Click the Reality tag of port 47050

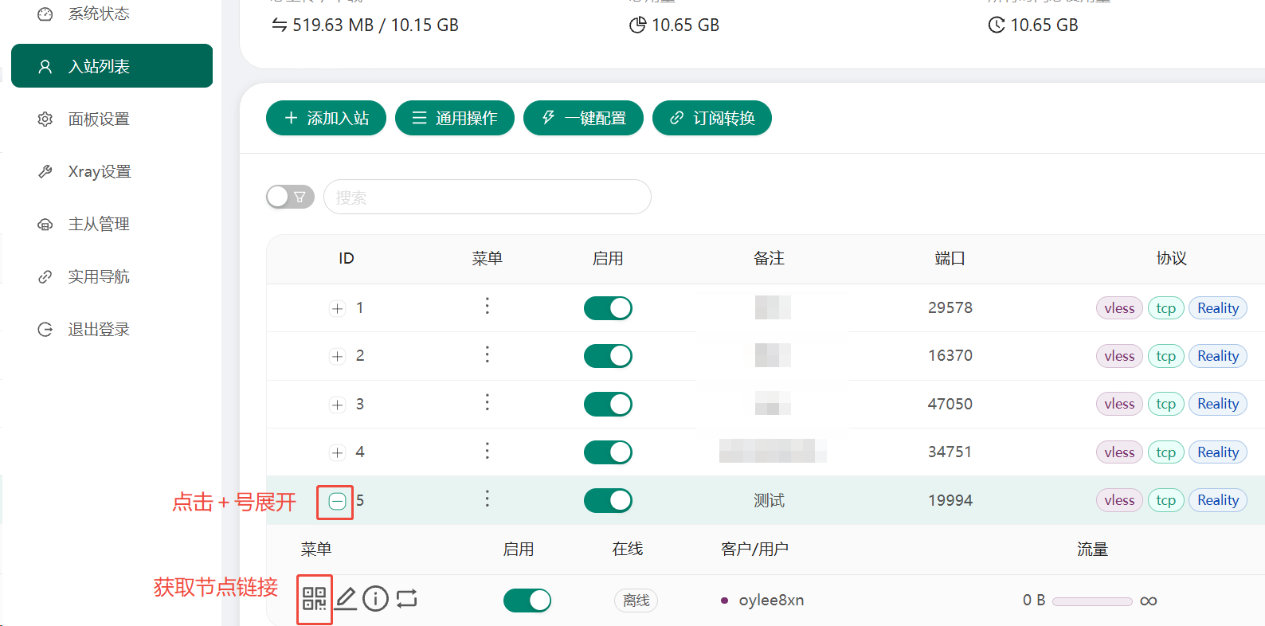[x=1218, y=404]
